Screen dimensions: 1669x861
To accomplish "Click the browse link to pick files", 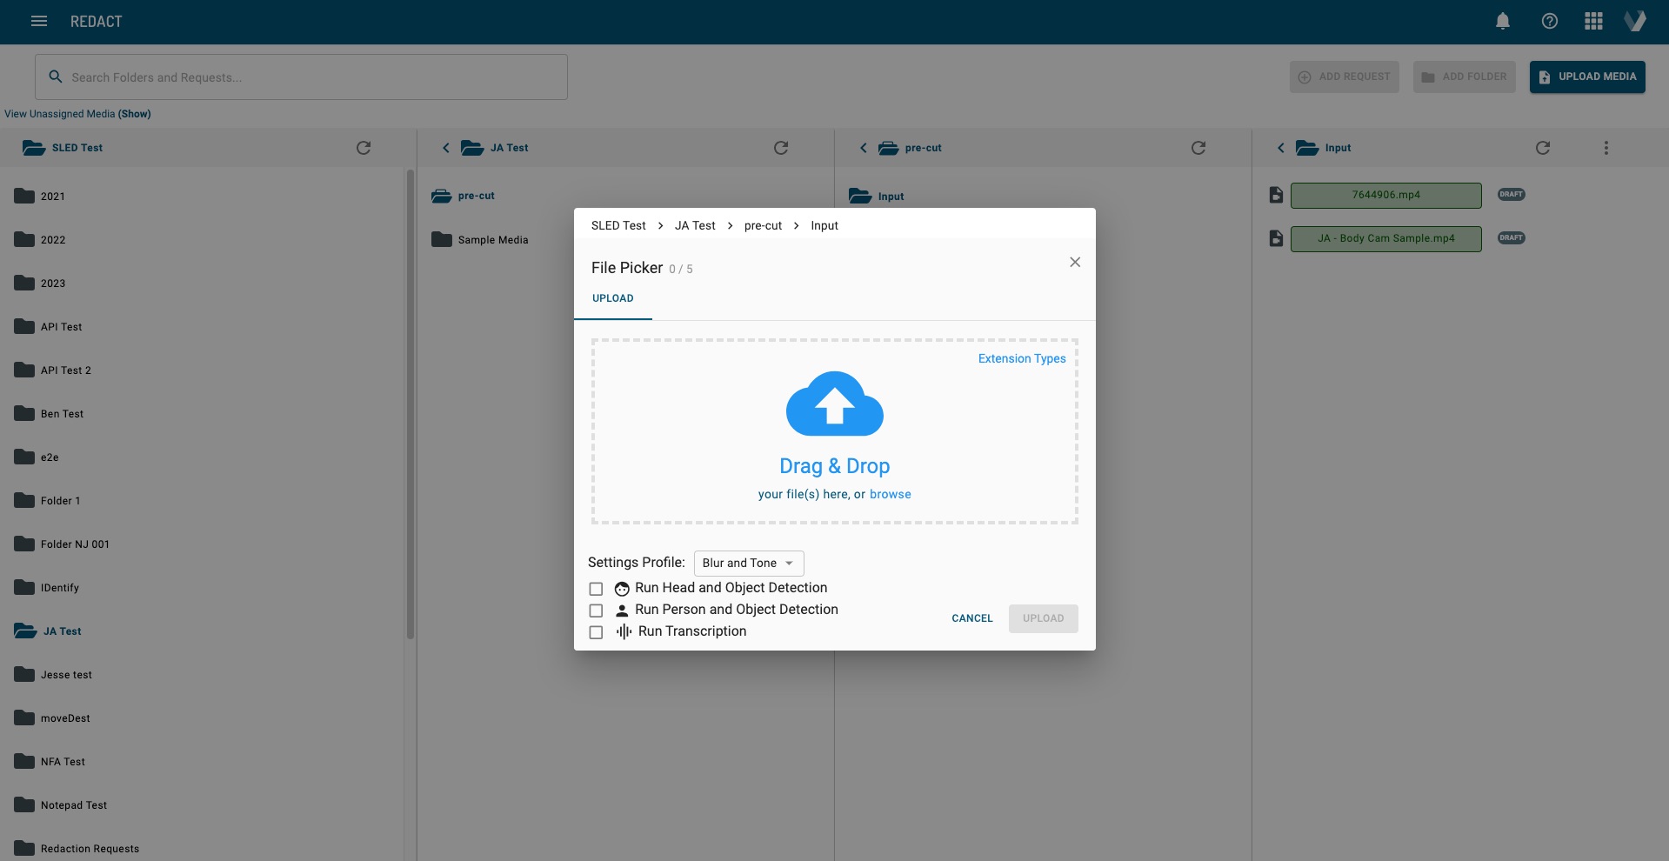I will point(891,494).
